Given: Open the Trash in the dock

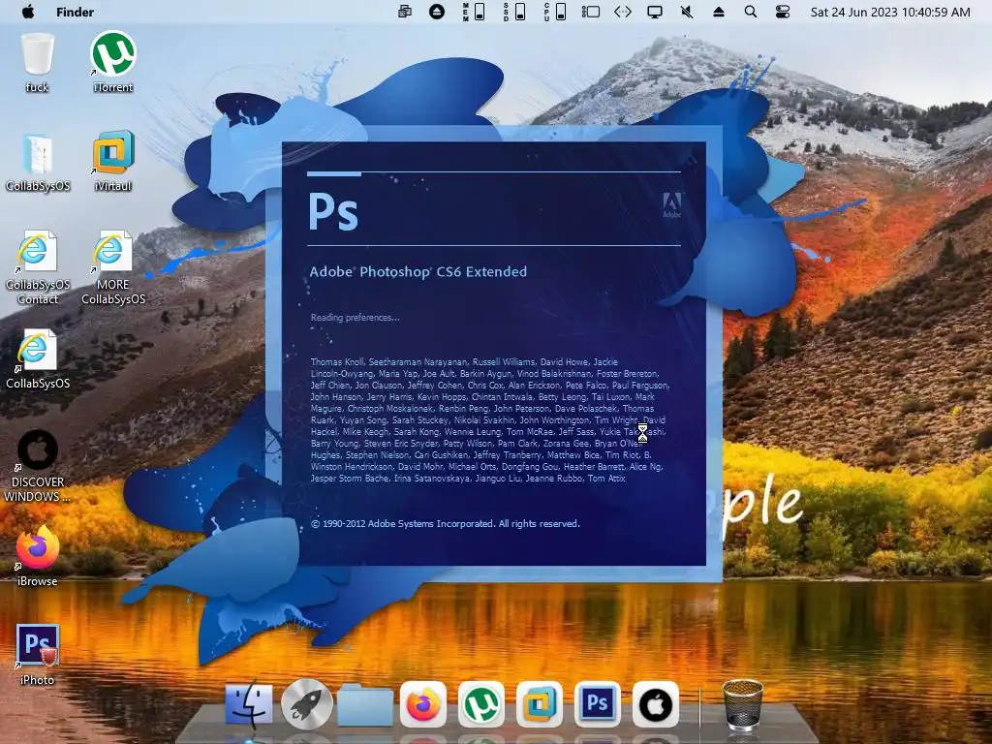Looking at the screenshot, I should [x=742, y=704].
